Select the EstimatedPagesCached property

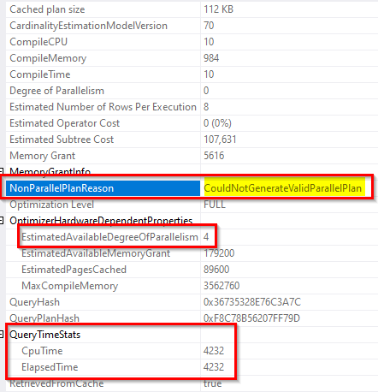[74, 270]
